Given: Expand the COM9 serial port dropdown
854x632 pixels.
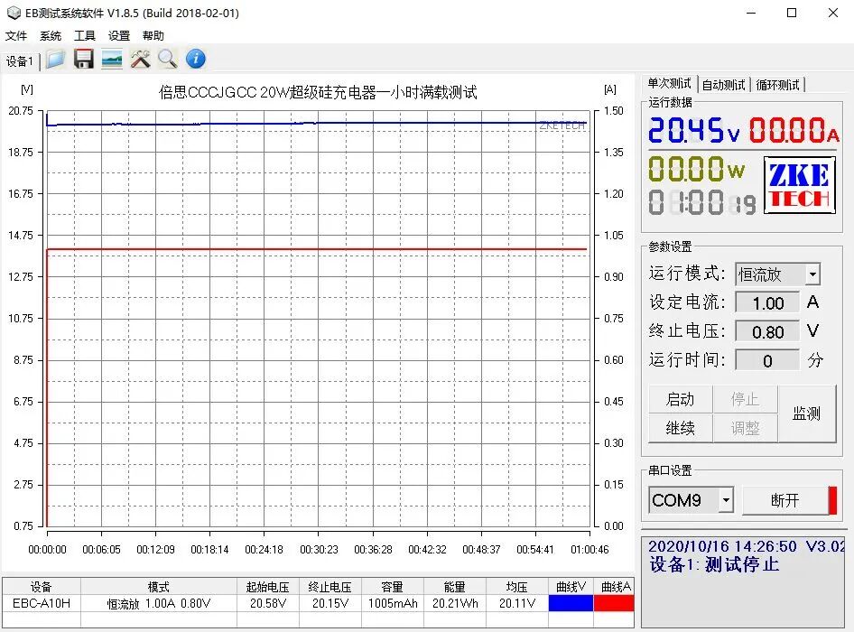Looking at the screenshot, I should [726, 500].
